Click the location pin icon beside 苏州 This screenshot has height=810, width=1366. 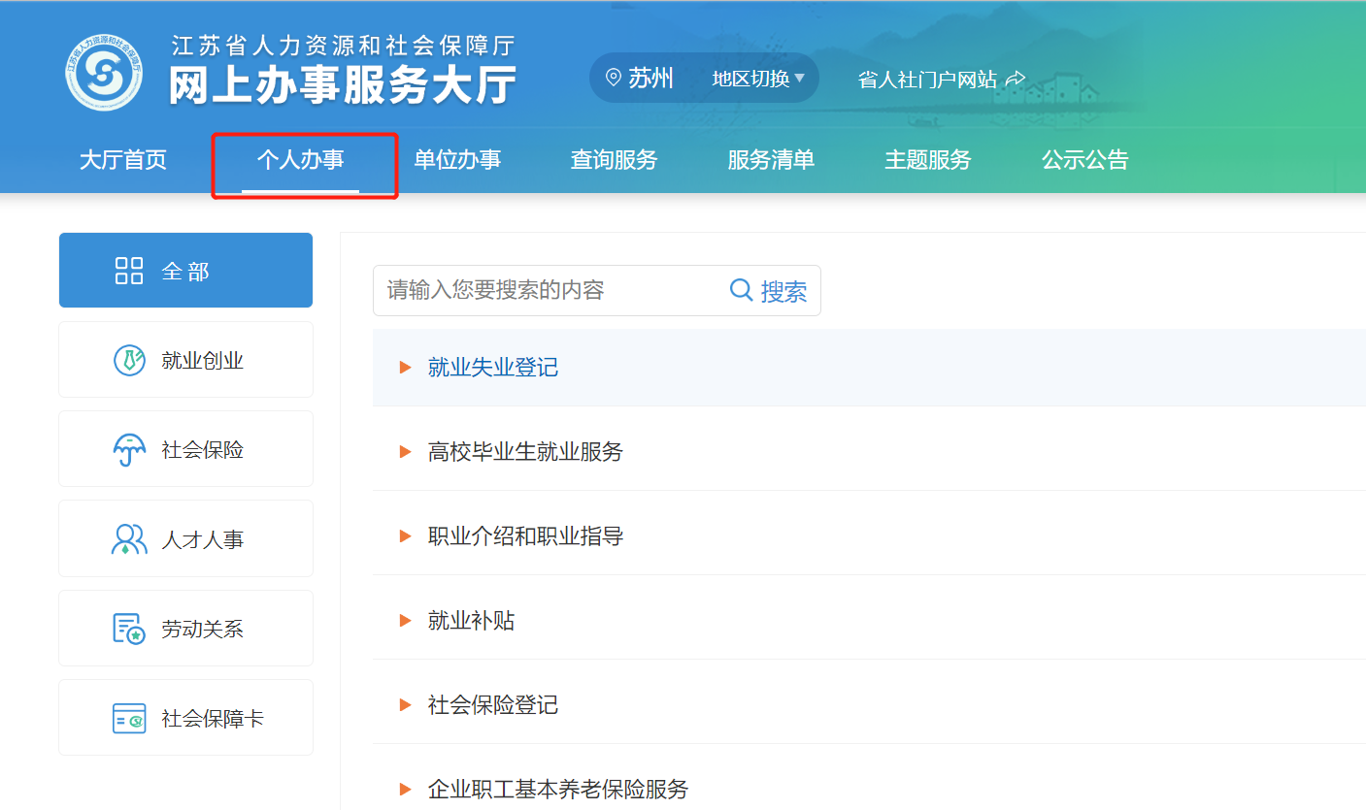coord(613,79)
